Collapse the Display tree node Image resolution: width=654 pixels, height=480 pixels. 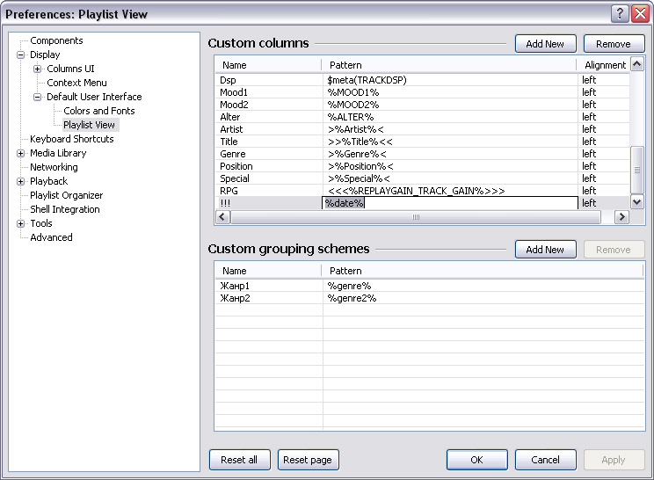(x=21, y=55)
